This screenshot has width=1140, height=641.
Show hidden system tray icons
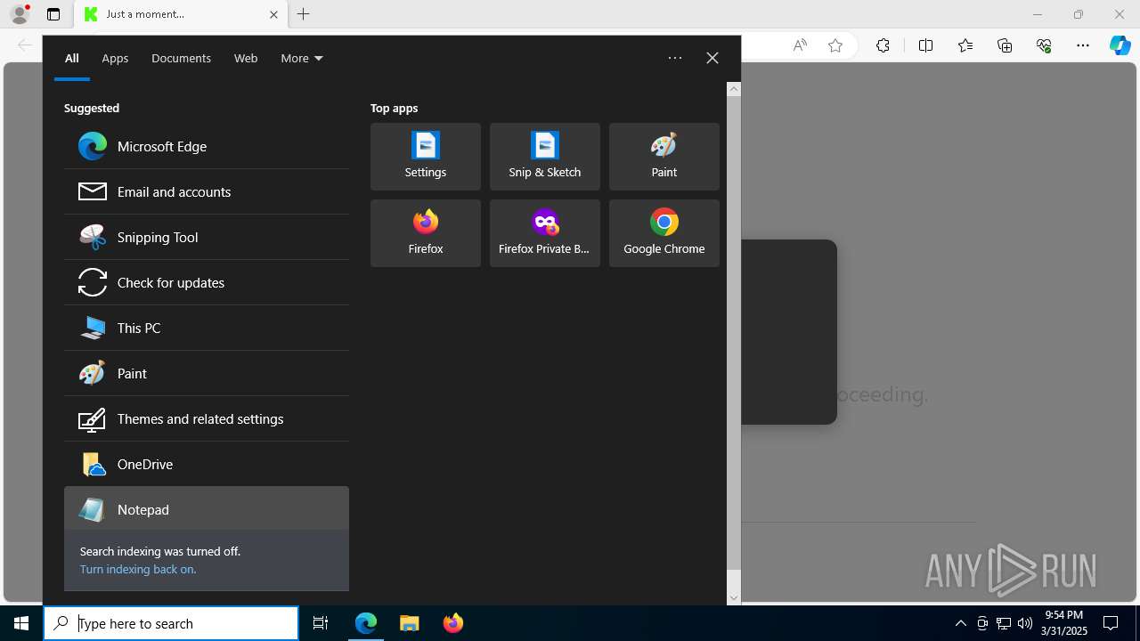[960, 623]
